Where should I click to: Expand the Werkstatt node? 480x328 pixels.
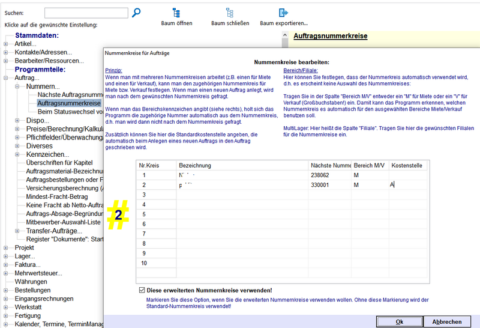pos(5,307)
